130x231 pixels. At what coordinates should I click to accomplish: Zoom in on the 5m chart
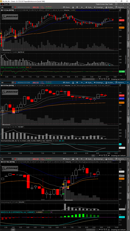point(104,155)
